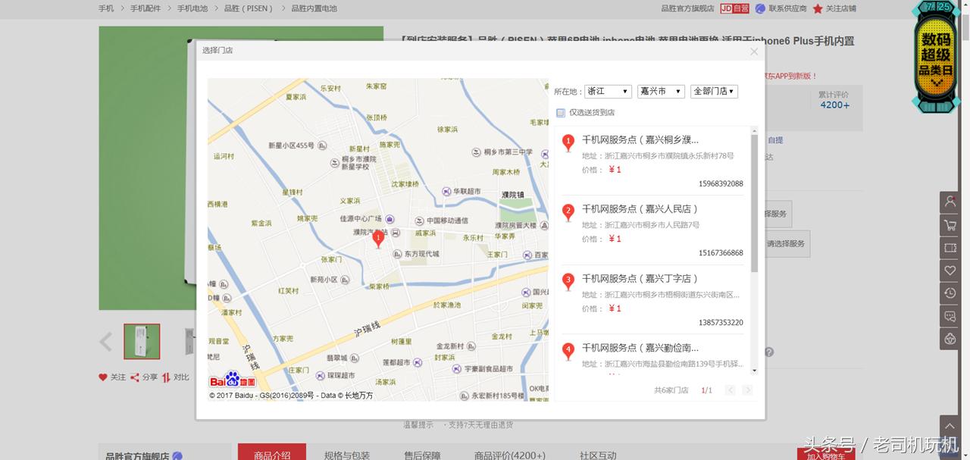The image size is (970, 460).
Task: Open the 浙江 province dropdown
Action: [x=608, y=91]
